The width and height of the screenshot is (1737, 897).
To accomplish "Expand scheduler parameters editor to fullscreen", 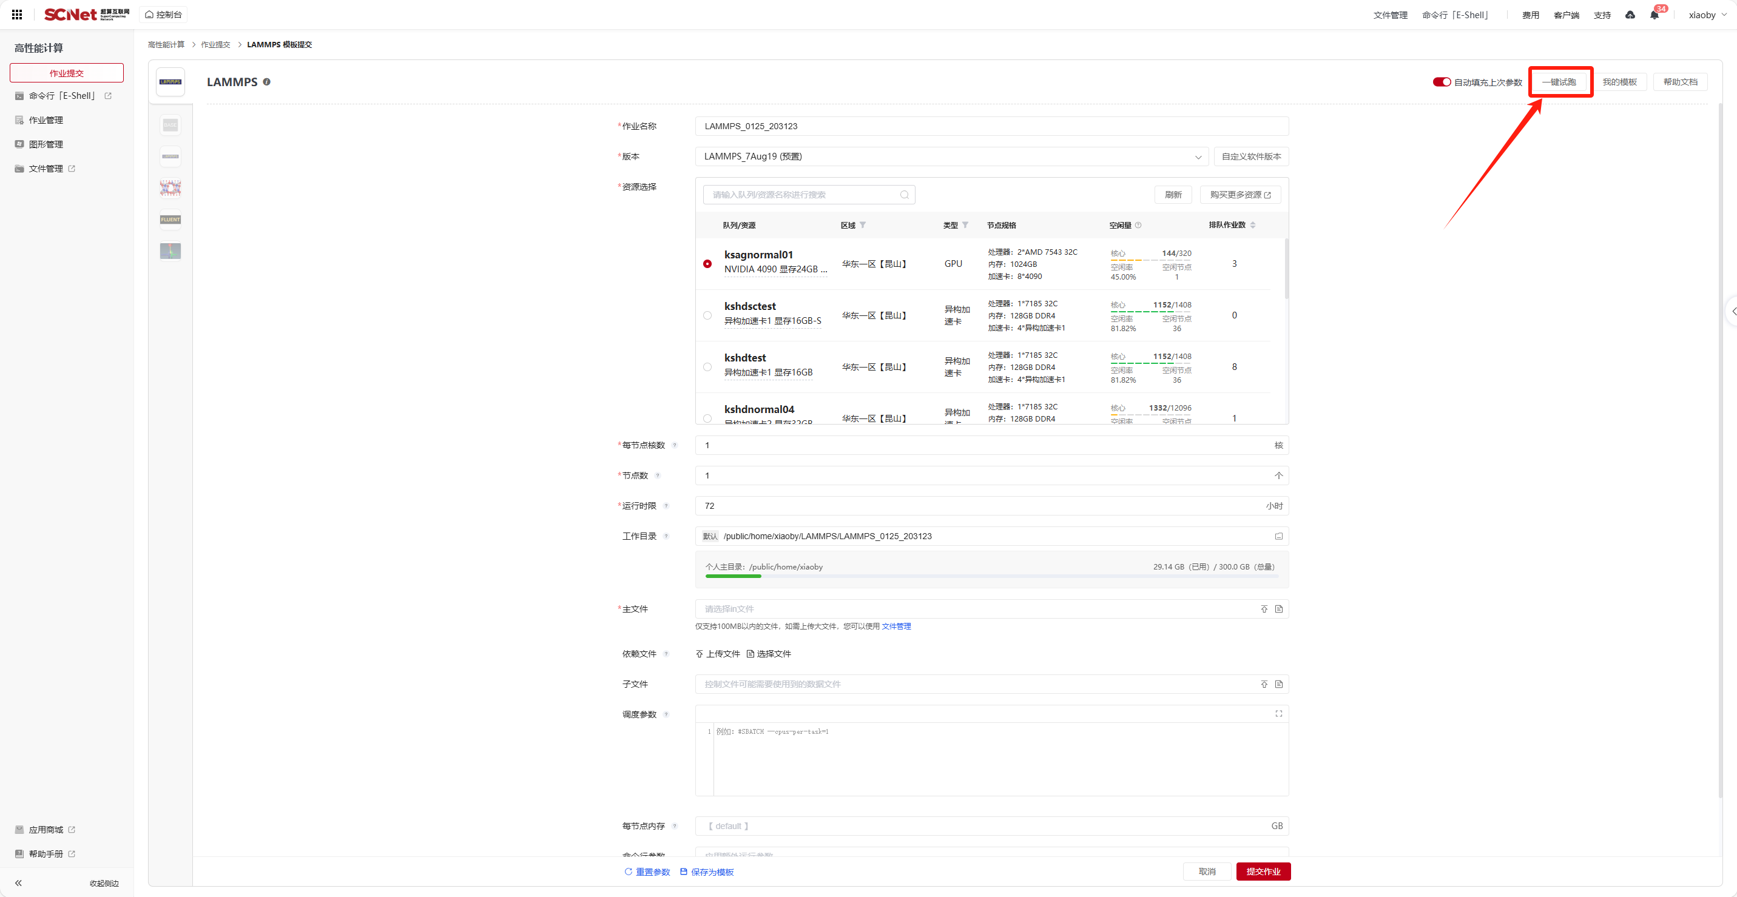I will 1278,714.
